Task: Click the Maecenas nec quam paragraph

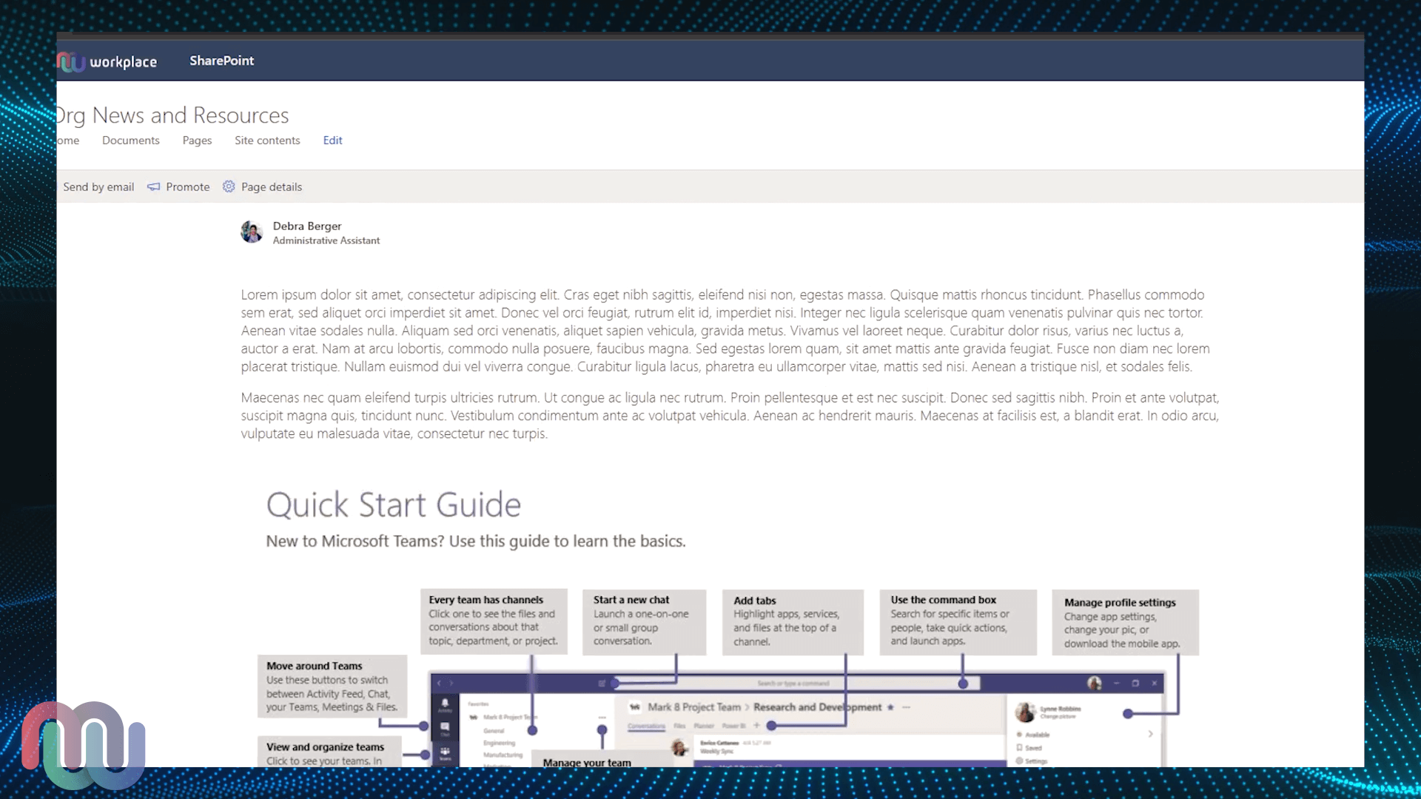Action: 730,416
